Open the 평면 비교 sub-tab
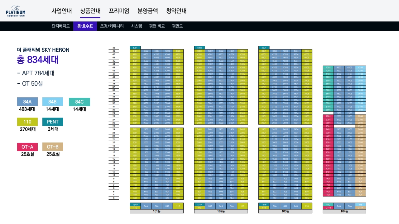The height and width of the screenshot is (224, 399). coord(157,26)
